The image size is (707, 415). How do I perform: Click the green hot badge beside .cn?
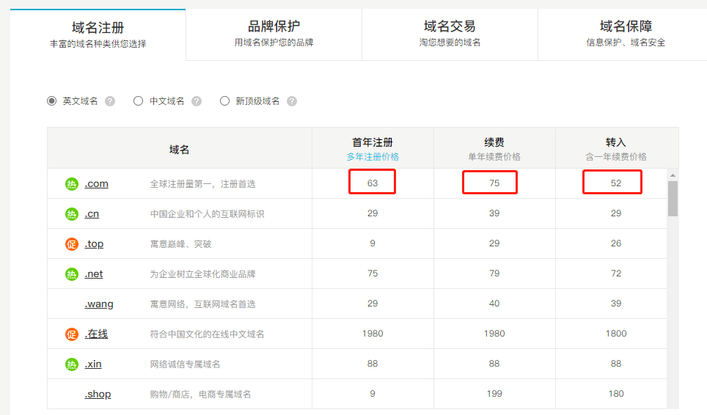[71, 214]
